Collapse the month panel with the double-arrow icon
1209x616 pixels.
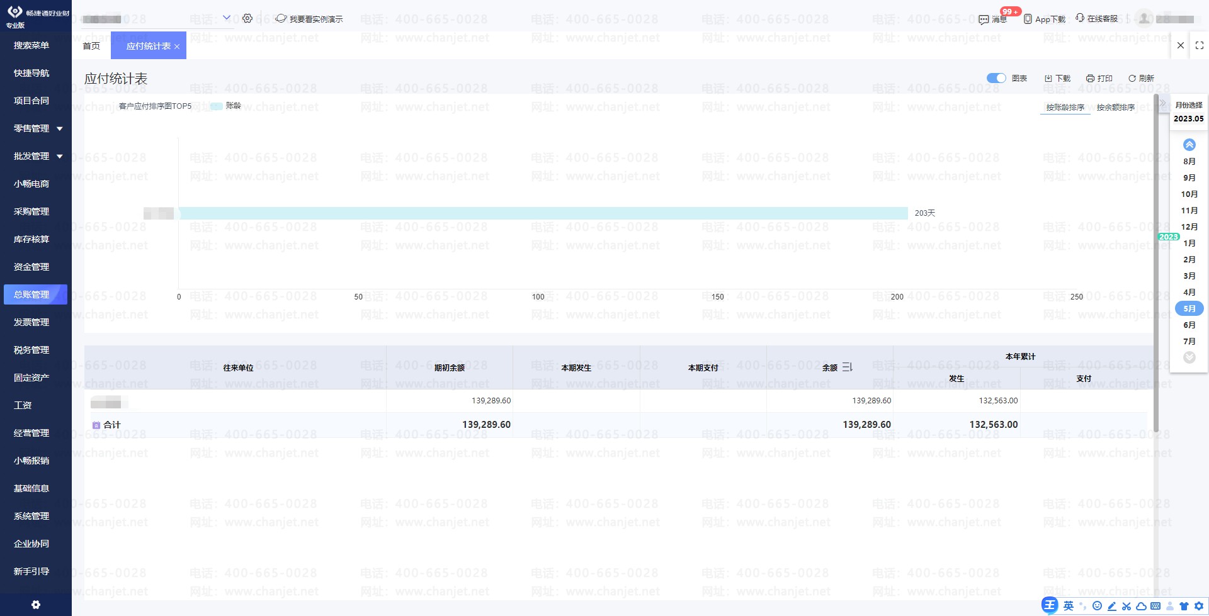point(1163,103)
